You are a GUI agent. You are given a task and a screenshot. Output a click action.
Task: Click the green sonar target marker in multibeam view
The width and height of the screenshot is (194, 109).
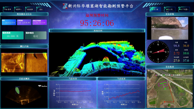[17, 90]
